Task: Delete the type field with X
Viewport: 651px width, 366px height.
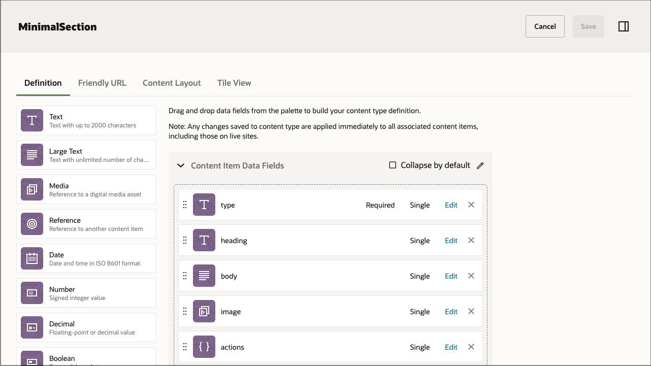Action: 471,205
